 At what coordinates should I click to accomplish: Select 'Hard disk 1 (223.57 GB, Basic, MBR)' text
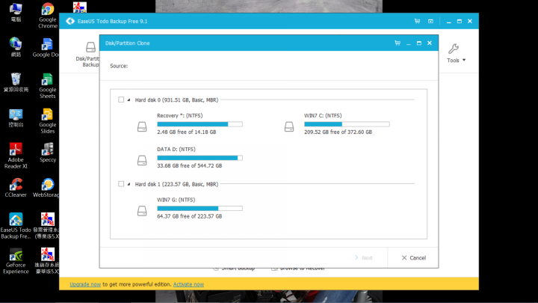pos(176,184)
